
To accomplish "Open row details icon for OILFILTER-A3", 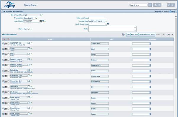I will click(4, 44).
